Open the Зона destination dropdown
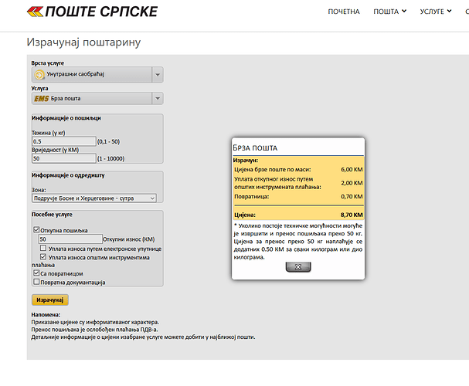The width and height of the screenshot is (469, 386). 94,198
